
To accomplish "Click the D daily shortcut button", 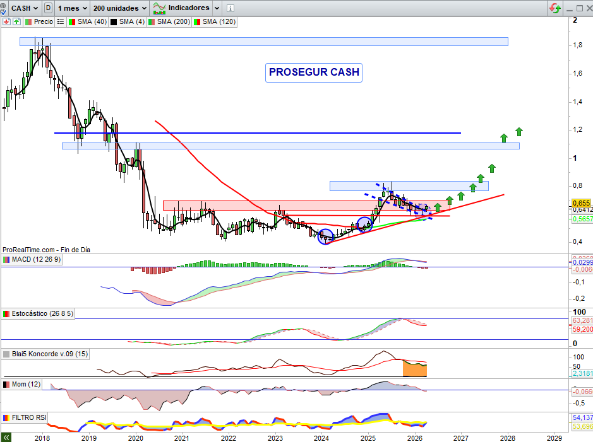I will pos(48,8).
